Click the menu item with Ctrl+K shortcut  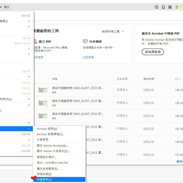click(x=16, y=134)
